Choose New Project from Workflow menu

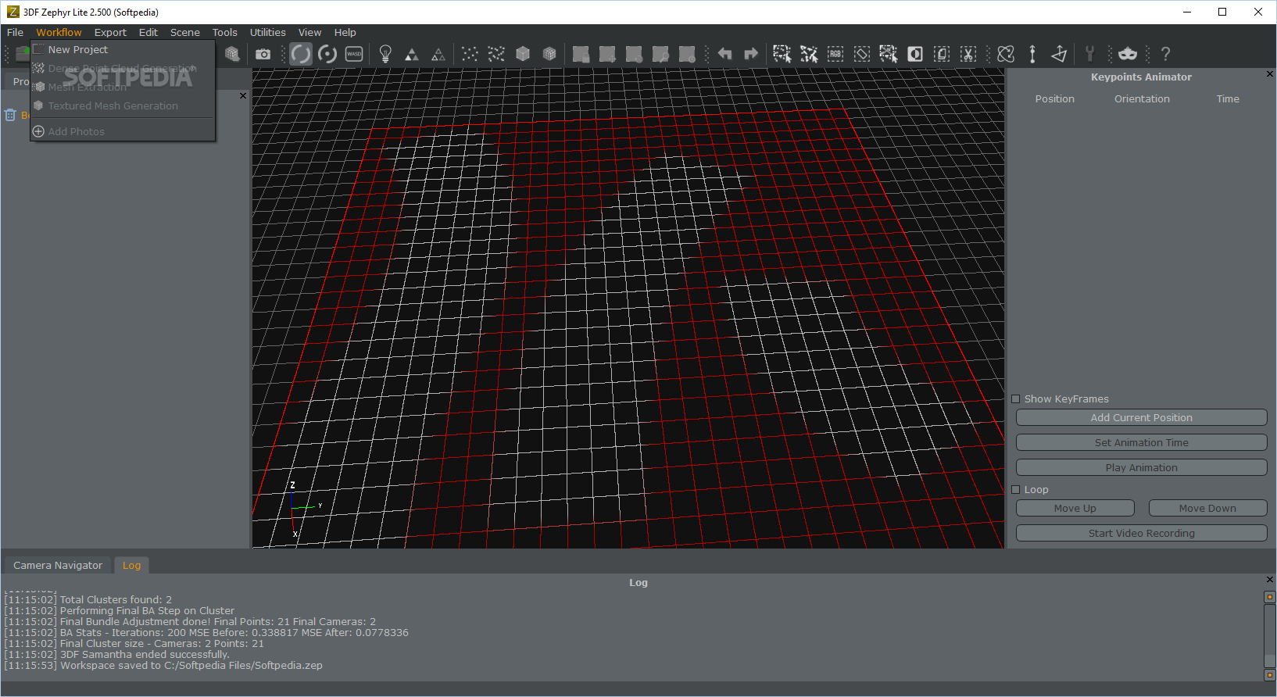(122, 49)
